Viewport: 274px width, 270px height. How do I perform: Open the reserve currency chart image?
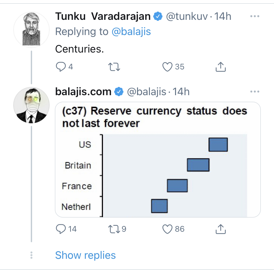(158, 159)
